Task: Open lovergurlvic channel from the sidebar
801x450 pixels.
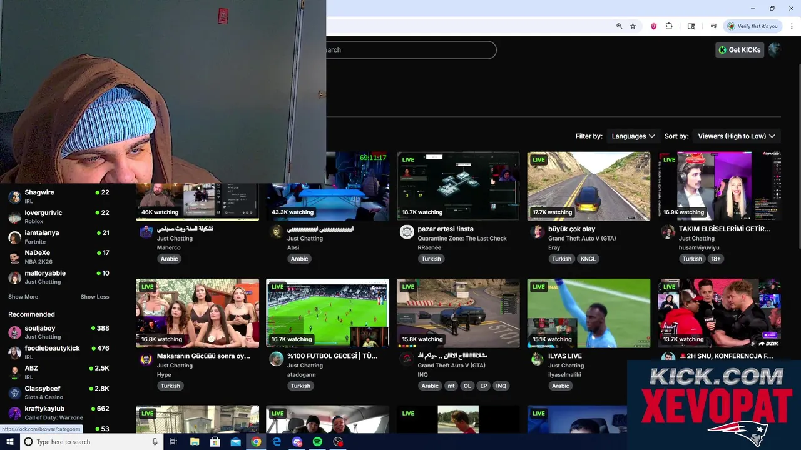Action: [x=59, y=217]
